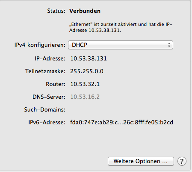
Task: Open the help question mark button
Action: pyautogui.click(x=182, y=161)
